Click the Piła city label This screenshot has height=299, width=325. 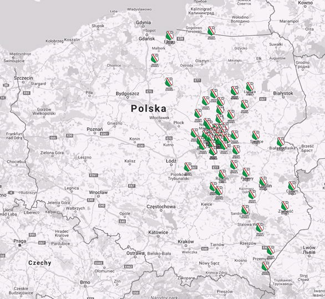89,92
